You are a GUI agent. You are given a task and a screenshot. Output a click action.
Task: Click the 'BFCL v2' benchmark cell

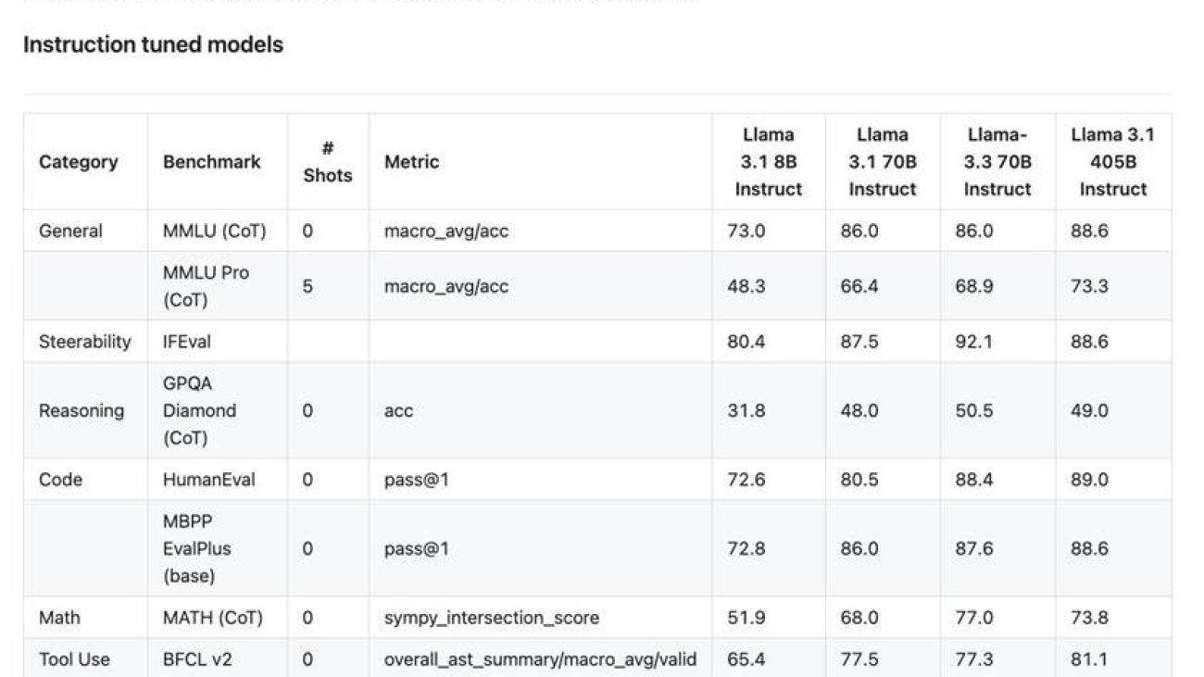pos(197,659)
